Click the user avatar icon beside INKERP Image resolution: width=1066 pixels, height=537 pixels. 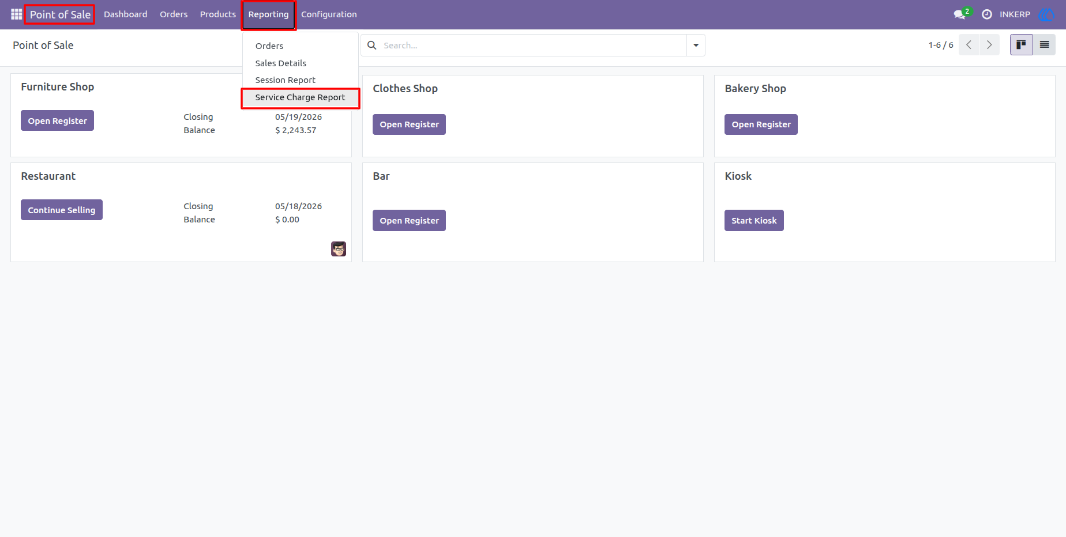[1046, 14]
